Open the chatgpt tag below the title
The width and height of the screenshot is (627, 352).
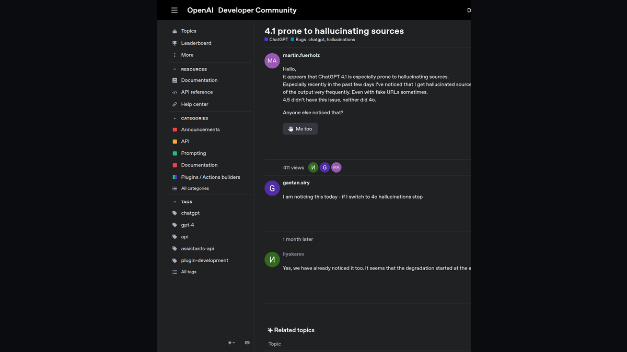316,40
